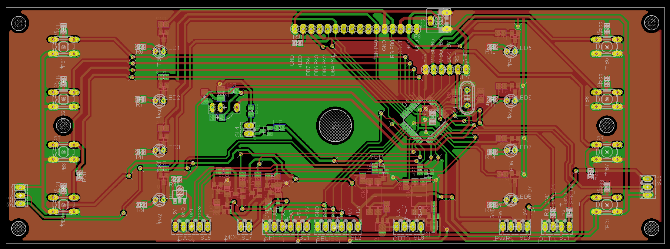Image resolution: width=670 pixels, height=249 pixels.
Task: Click the RST pin label
Action: [457, 57]
